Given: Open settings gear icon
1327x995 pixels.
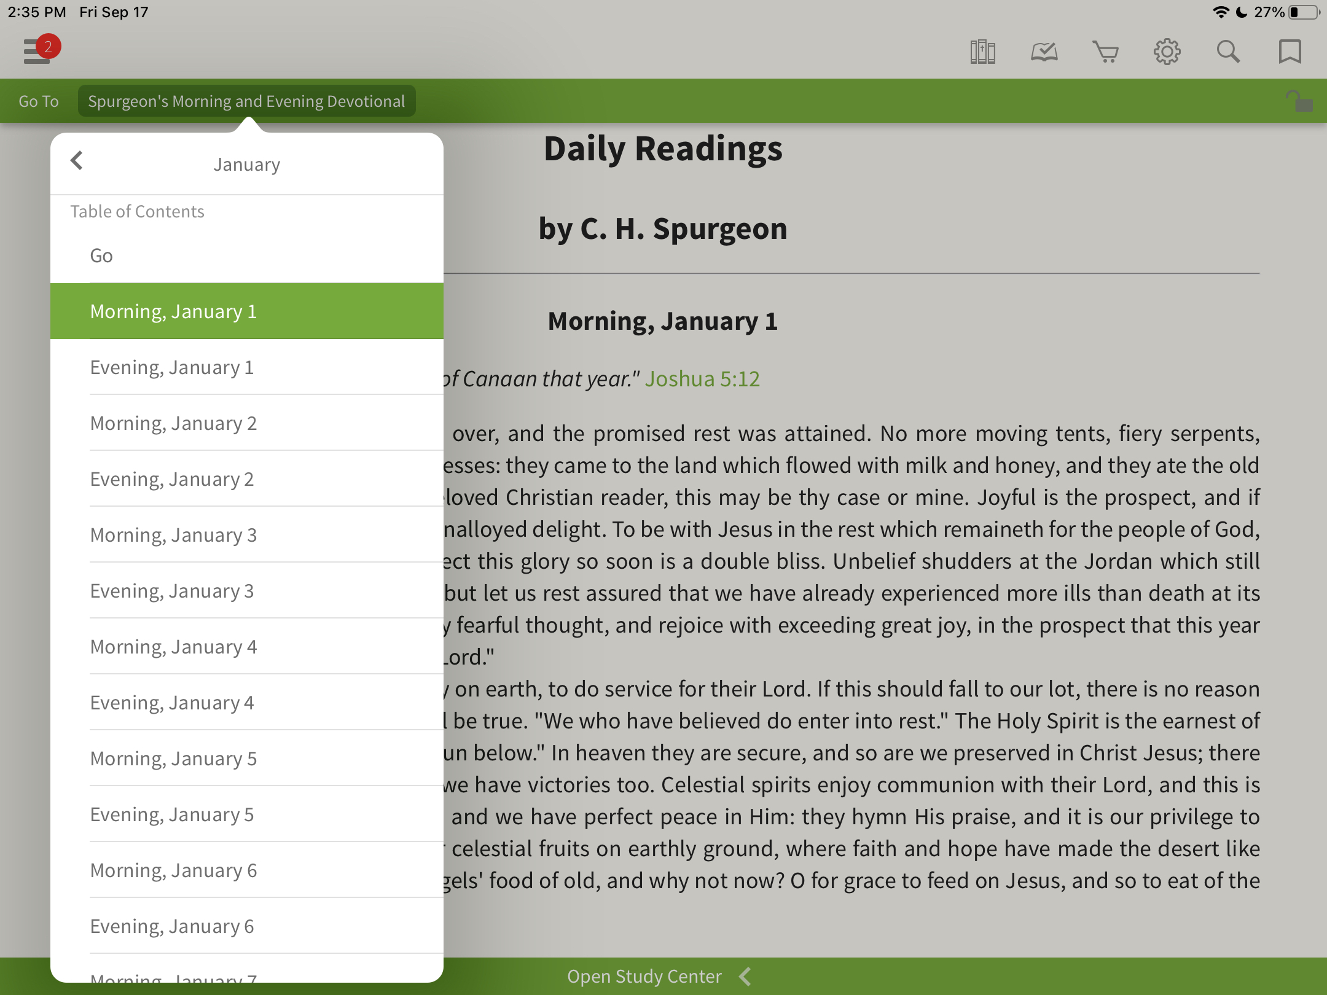Looking at the screenshot, I should click(x=1167, y=52).
